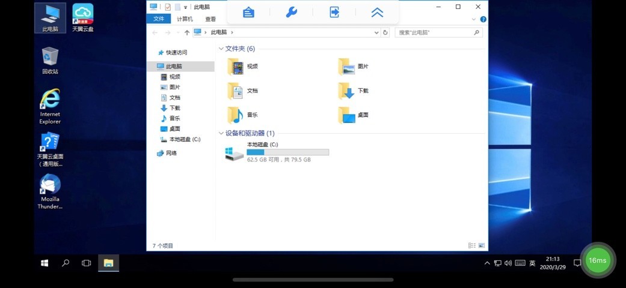Viewport: 626px width, 288px height.
Task: Switch to details view in status bar
Action: tap(472, 245)
